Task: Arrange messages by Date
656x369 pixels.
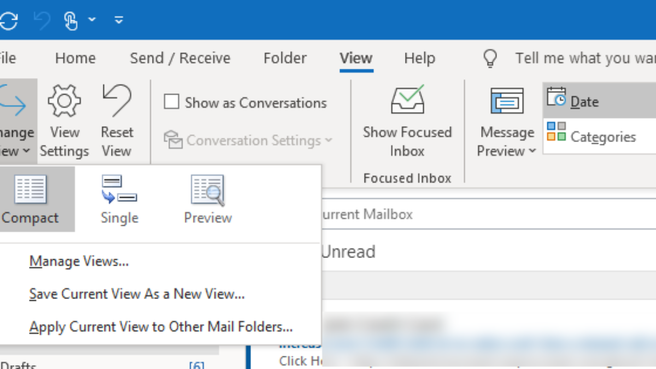Action: coord(599,100)
